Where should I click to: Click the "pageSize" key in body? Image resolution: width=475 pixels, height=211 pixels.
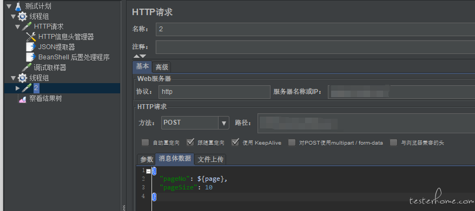(179, 187)
